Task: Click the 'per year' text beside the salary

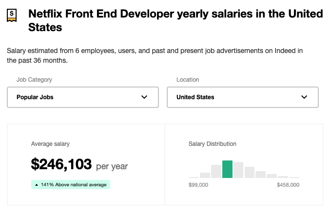Action: click(x=112, y=166)
